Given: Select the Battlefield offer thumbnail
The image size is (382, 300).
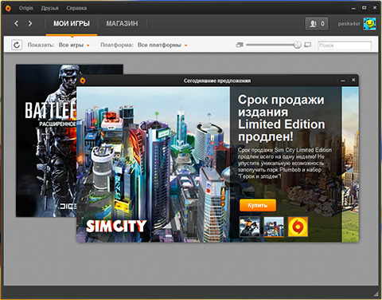Looking at the screenshot, I should 250,227.
